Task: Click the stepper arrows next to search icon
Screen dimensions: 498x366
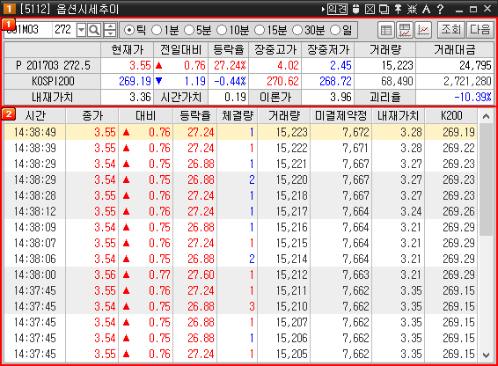Action: click(x=110, y=30)
